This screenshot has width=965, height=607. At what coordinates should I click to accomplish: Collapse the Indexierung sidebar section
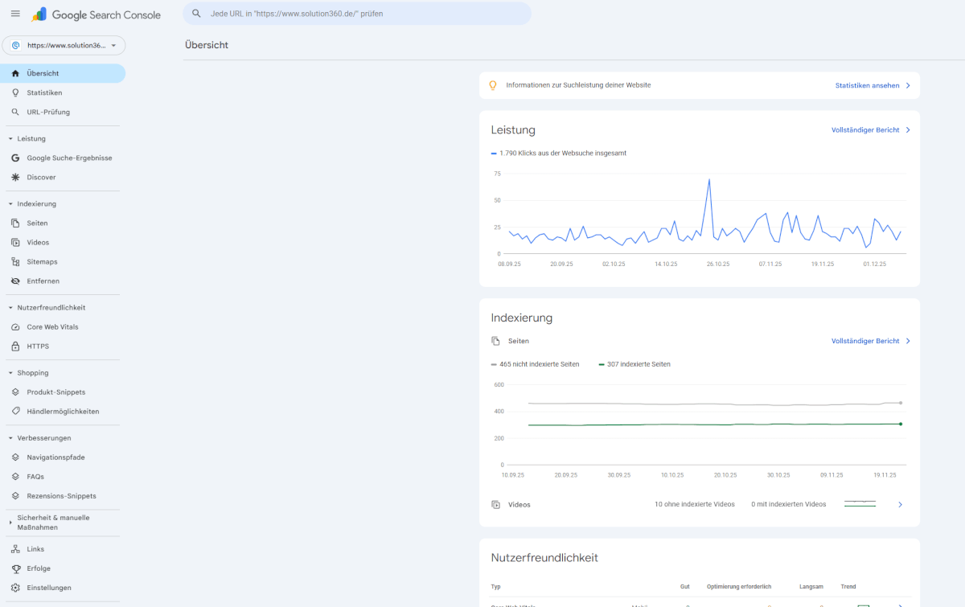pyautogui.click(x=10, y=204)
